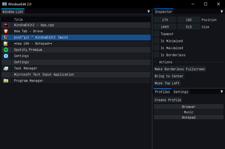Click the Notepad++ icon in the window list
Screen dimensions: 225x149
(x=6, y=44)
